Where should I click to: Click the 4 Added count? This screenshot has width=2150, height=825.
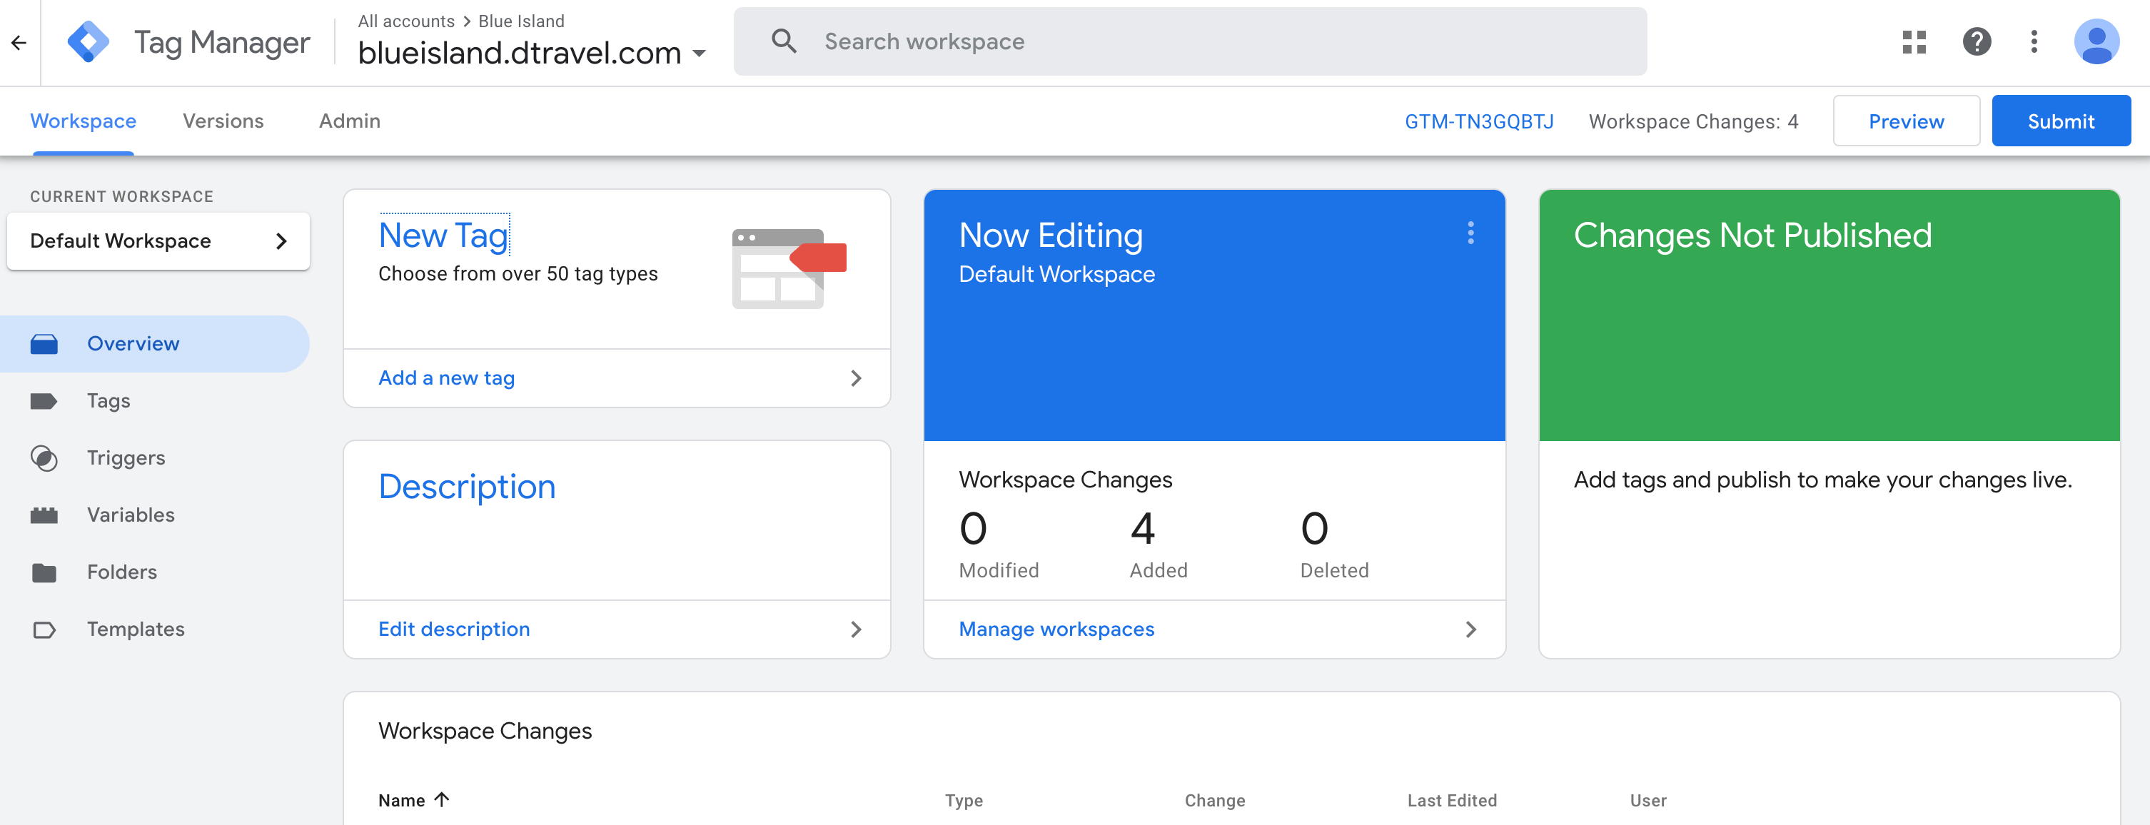[x=1143, y=529]
